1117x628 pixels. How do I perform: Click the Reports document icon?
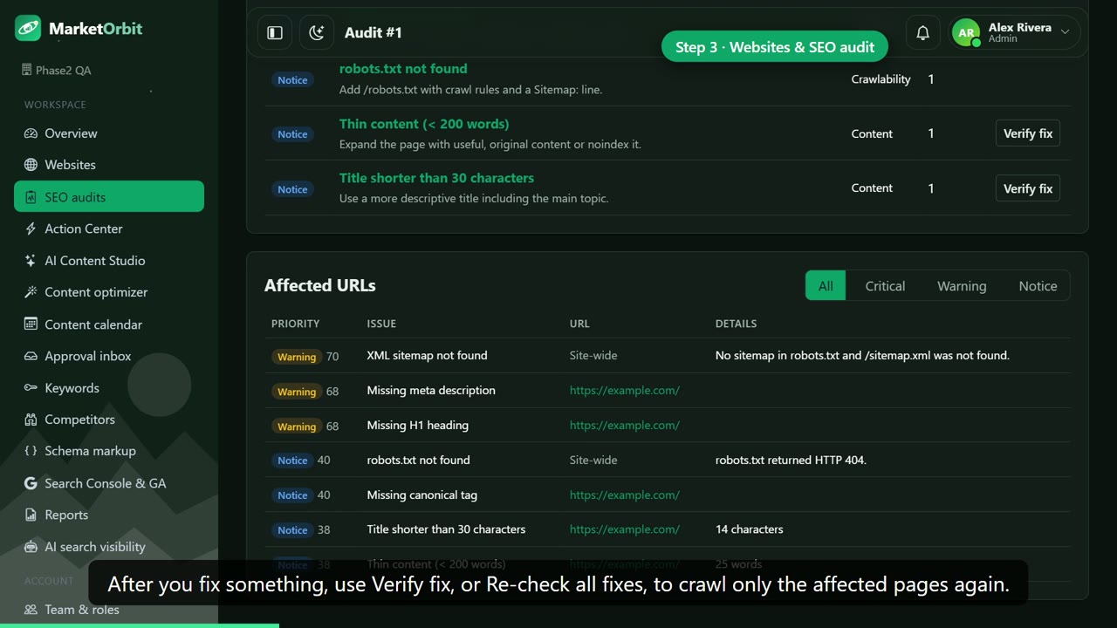coord(31,515)
